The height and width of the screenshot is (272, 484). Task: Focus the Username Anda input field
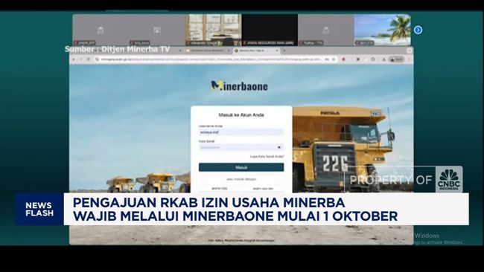[x=241, y=132]
